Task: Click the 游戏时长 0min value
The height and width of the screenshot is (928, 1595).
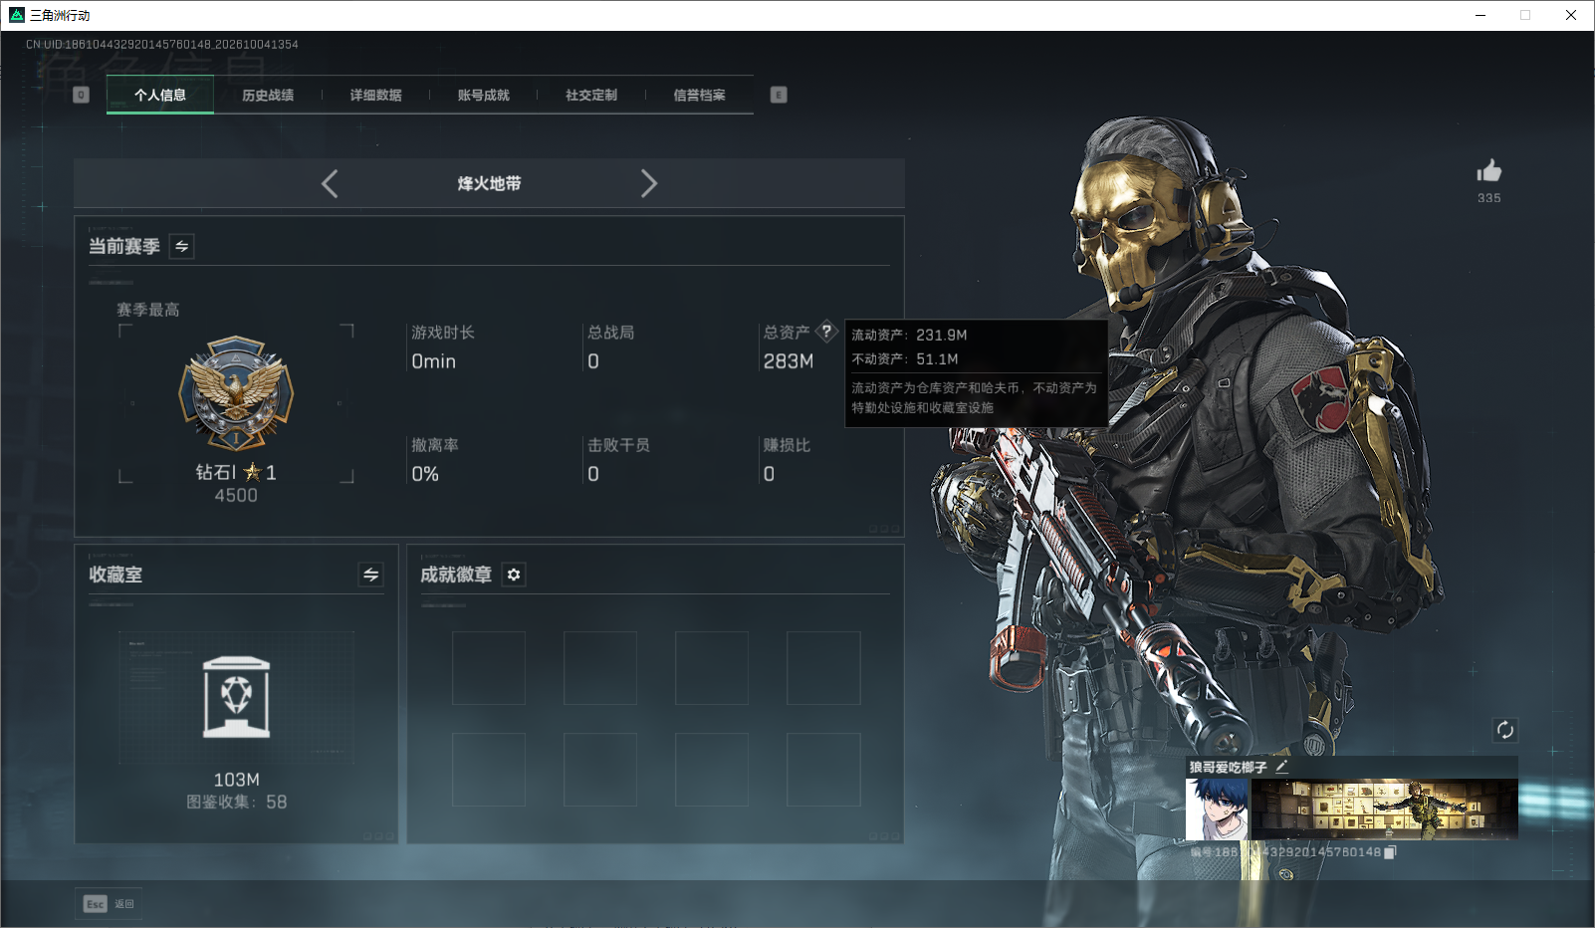Action: point(434,361)
